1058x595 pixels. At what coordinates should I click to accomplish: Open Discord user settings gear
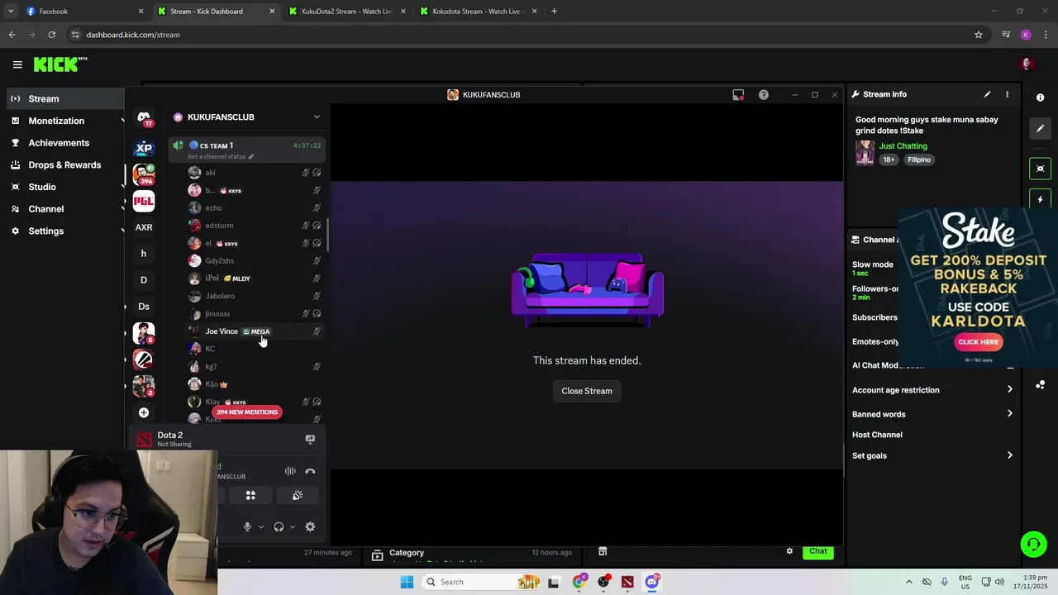coord(310,527)
